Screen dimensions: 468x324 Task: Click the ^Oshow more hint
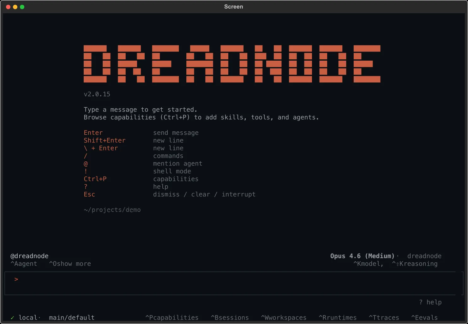click(70, 264)
